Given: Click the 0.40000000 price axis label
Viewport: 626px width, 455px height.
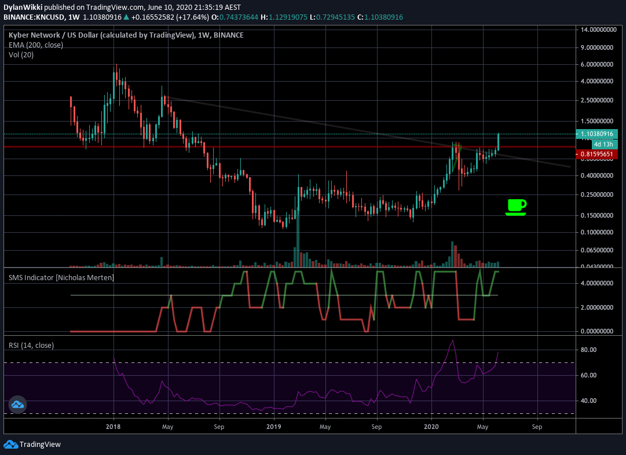Looking at the screenshot, I should pos(597,175).
